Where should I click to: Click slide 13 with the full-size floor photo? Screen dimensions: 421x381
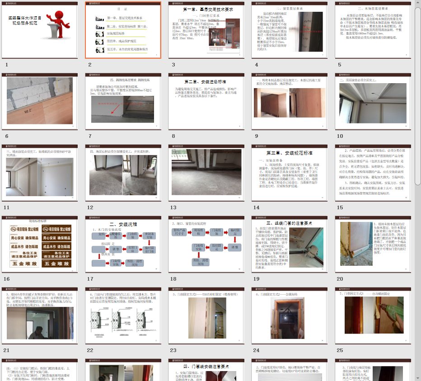(206, 173)
